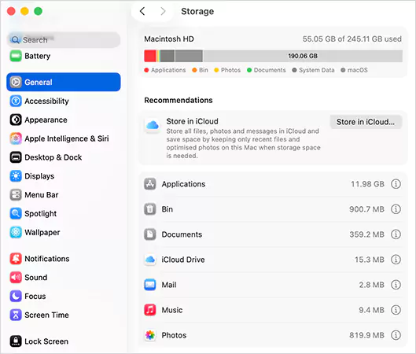The image size is (416, 354).
Task: Click the Spotlight magnifier icon
Action: tap(16, 213)
